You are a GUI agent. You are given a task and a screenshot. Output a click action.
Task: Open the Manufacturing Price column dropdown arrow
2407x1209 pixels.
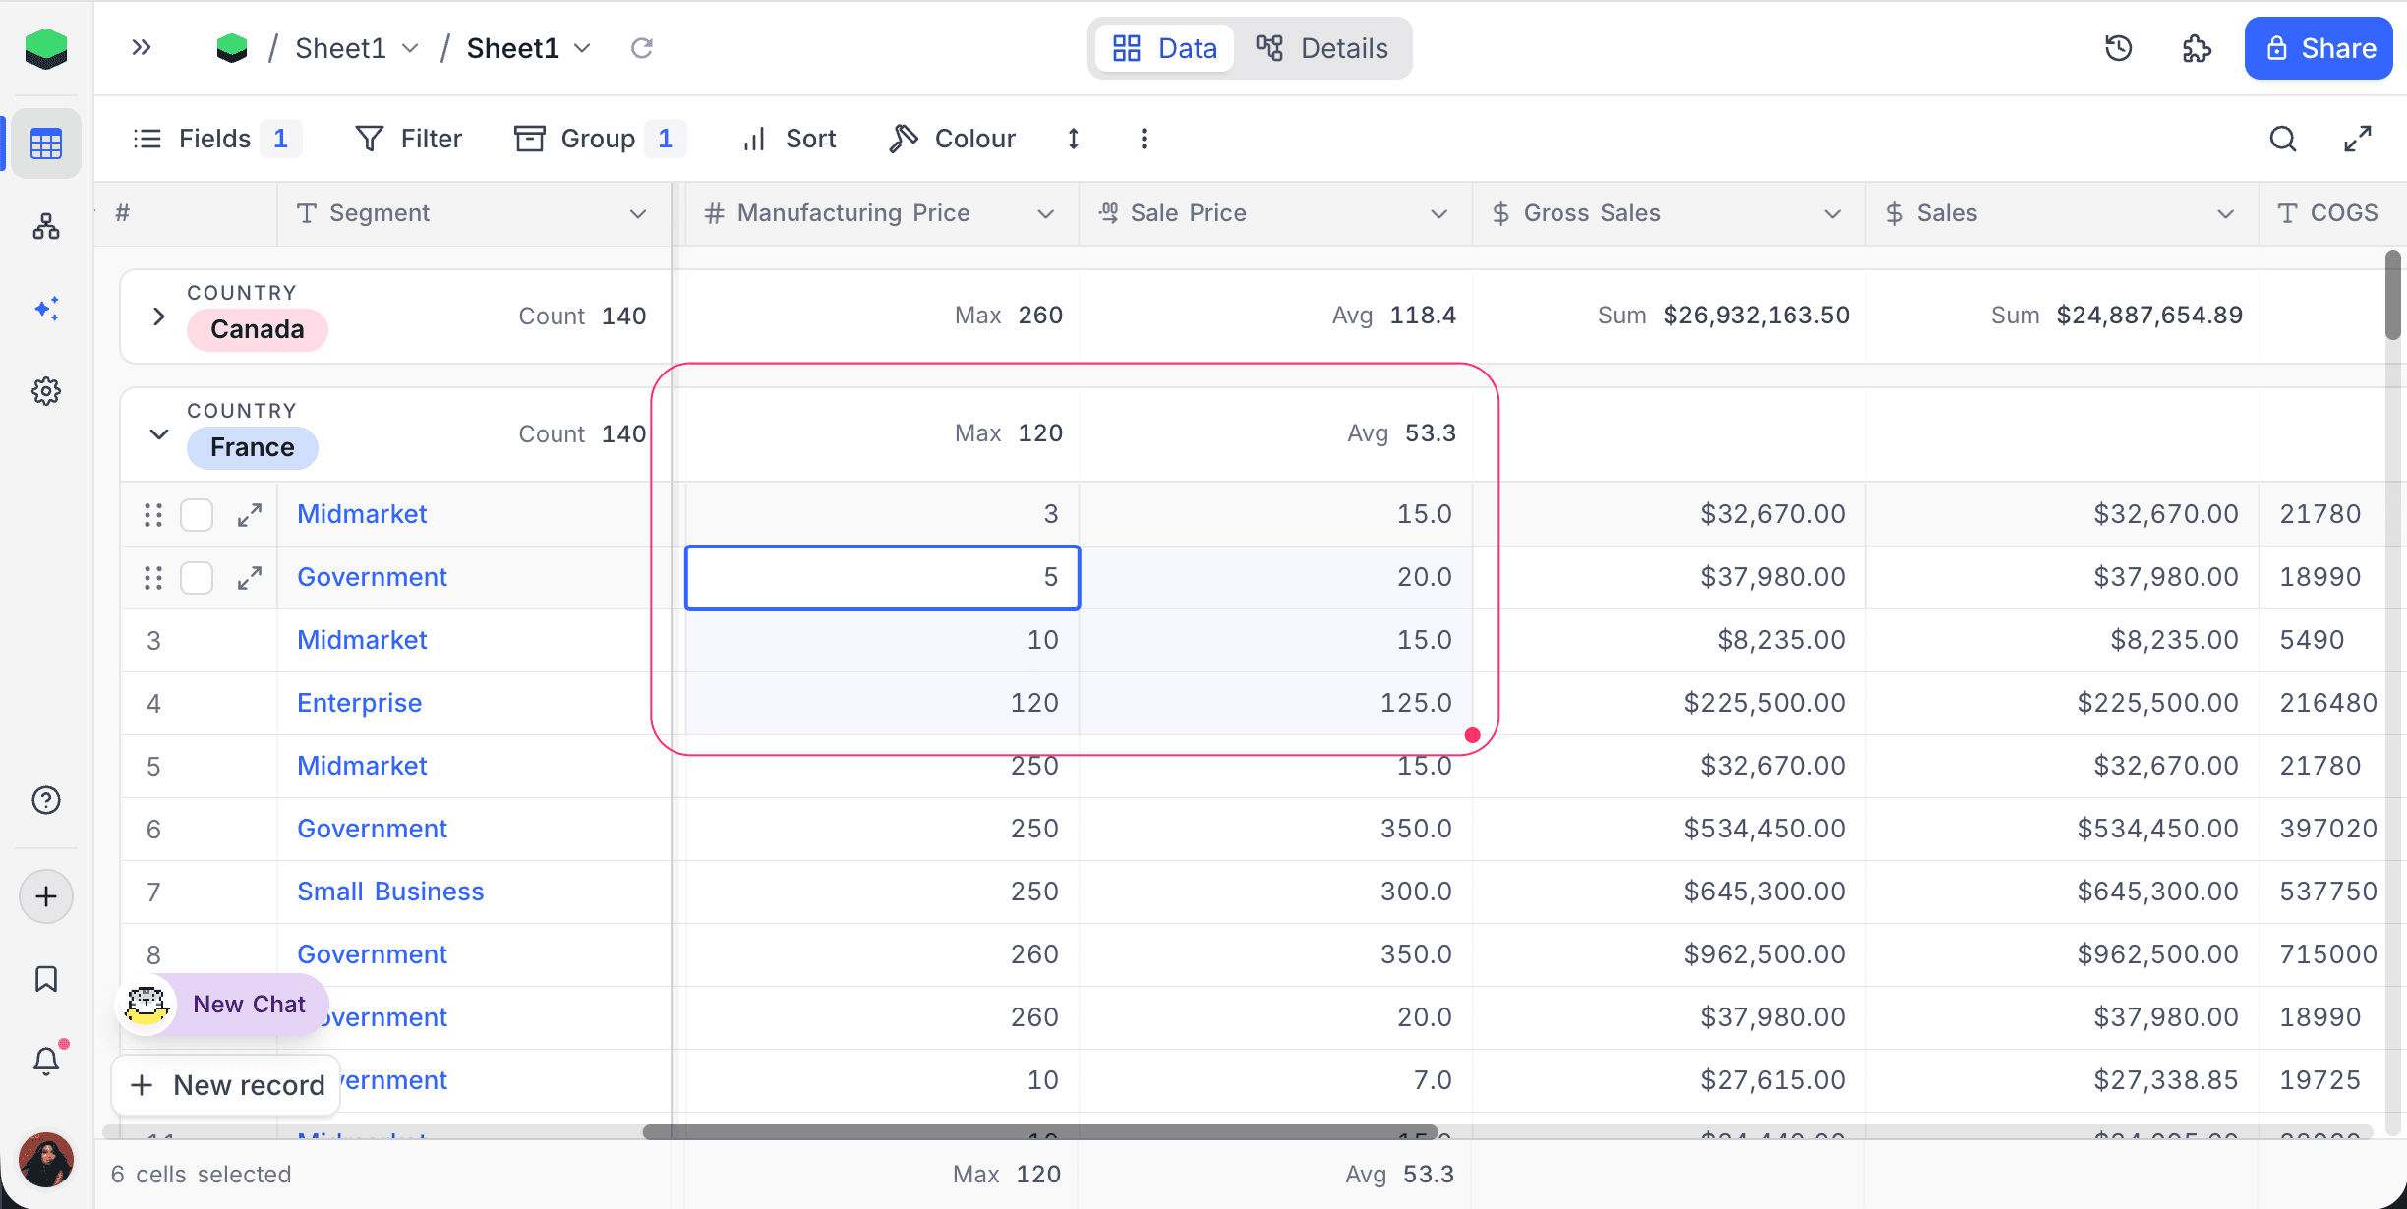tap(1046, 213)
